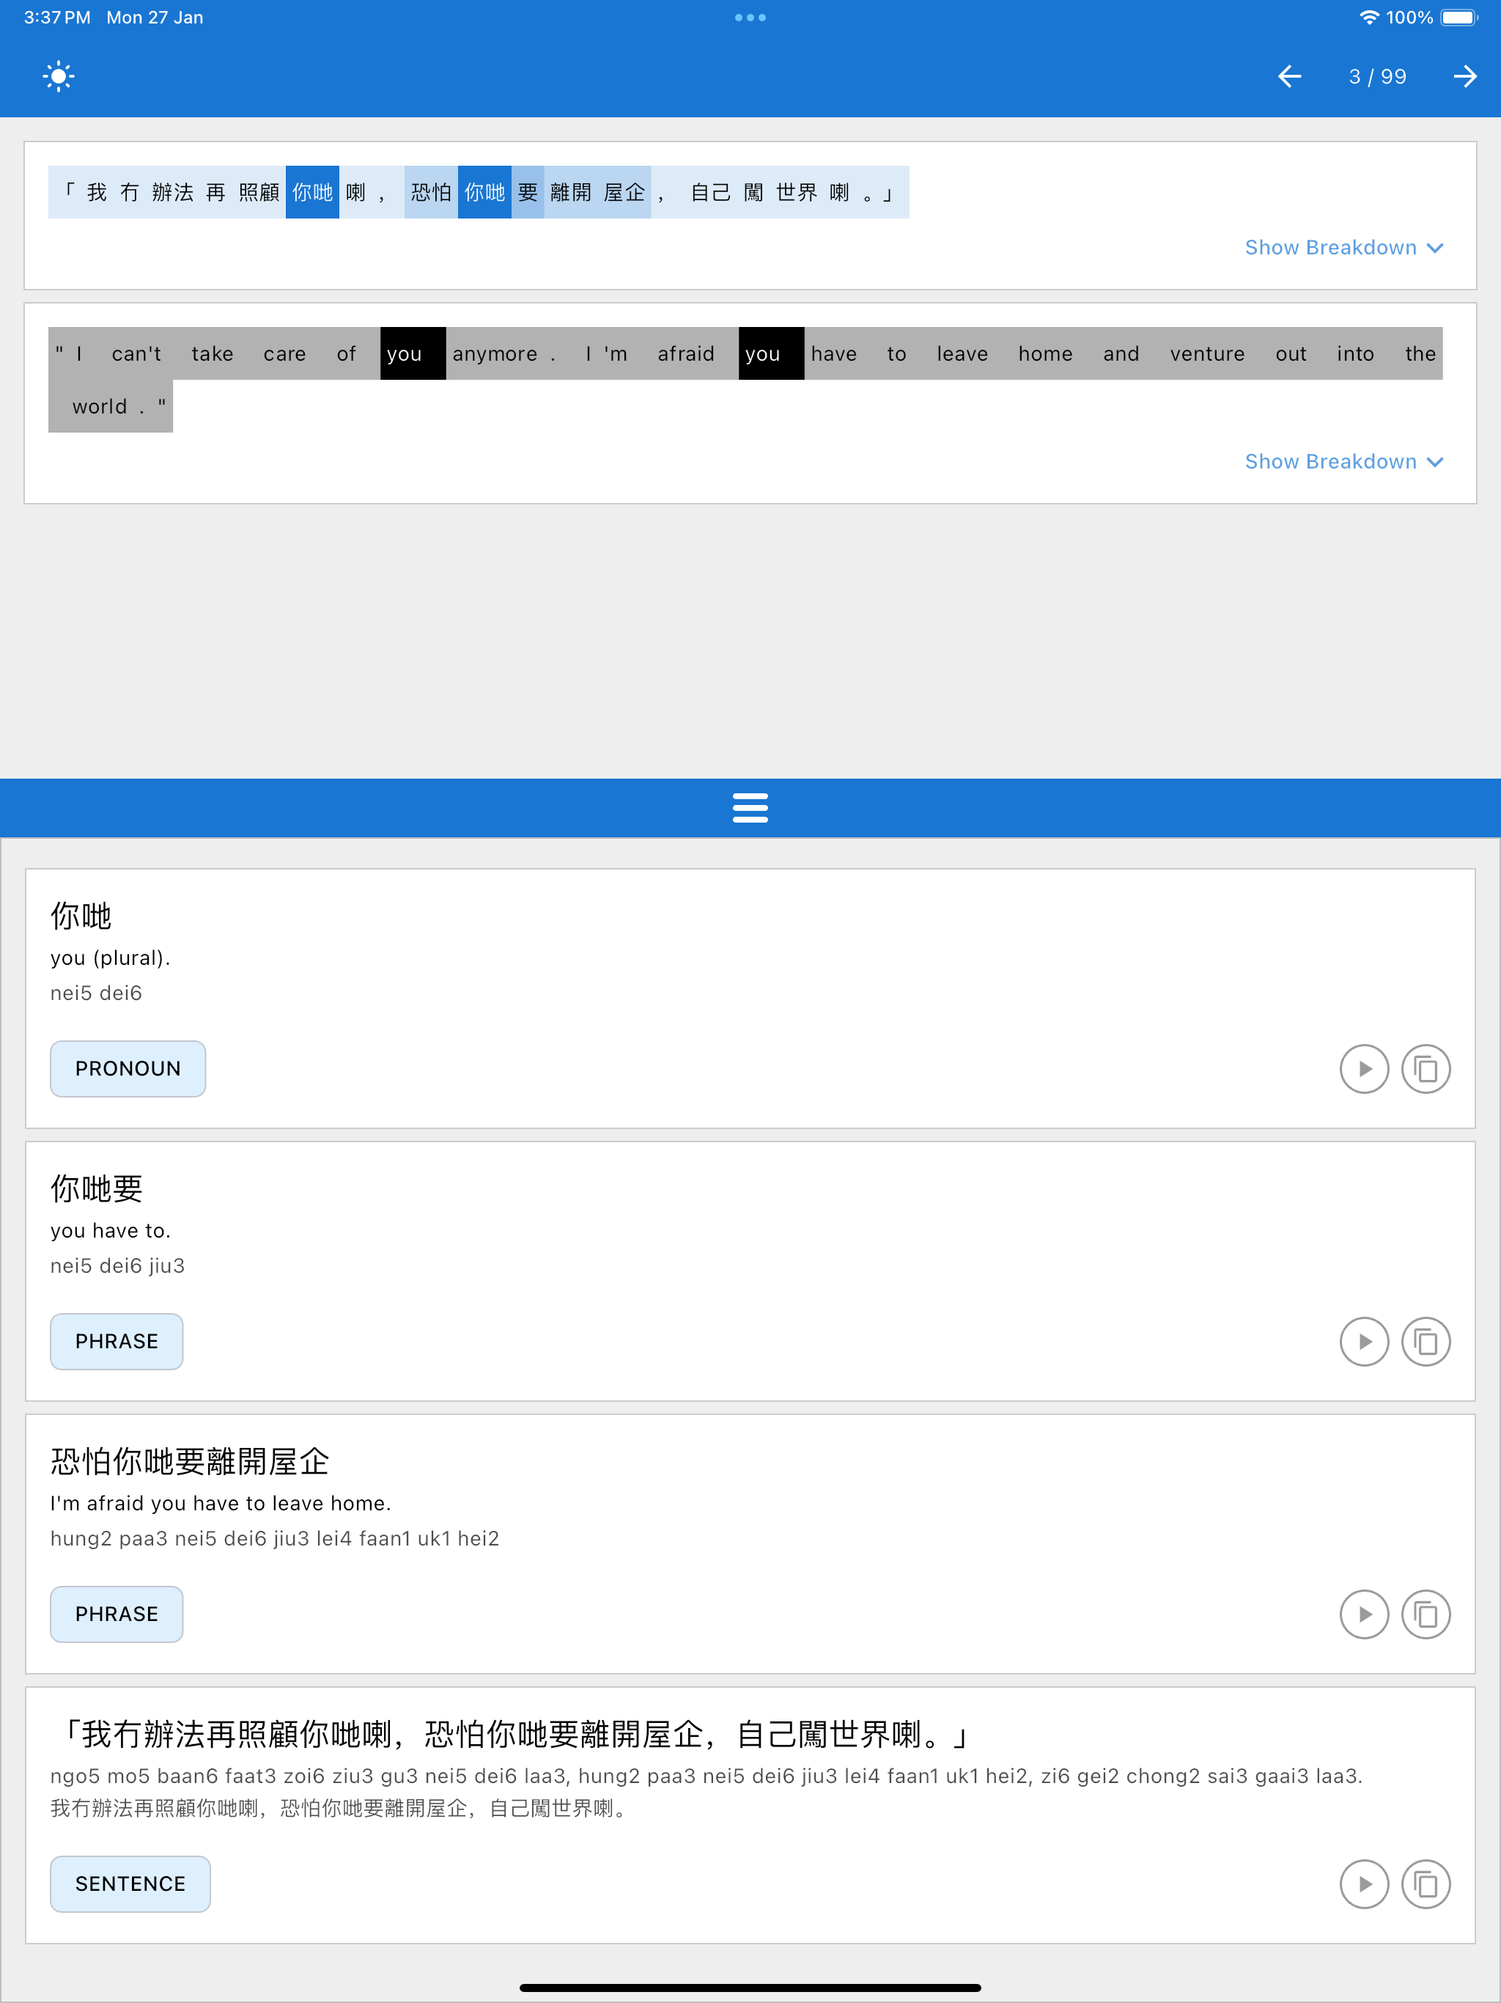The width and height of the screenshot is (1501, 2003).
Task: Select the word 屋企 in Cantonese sentence
Action: [x=624, y=192]
